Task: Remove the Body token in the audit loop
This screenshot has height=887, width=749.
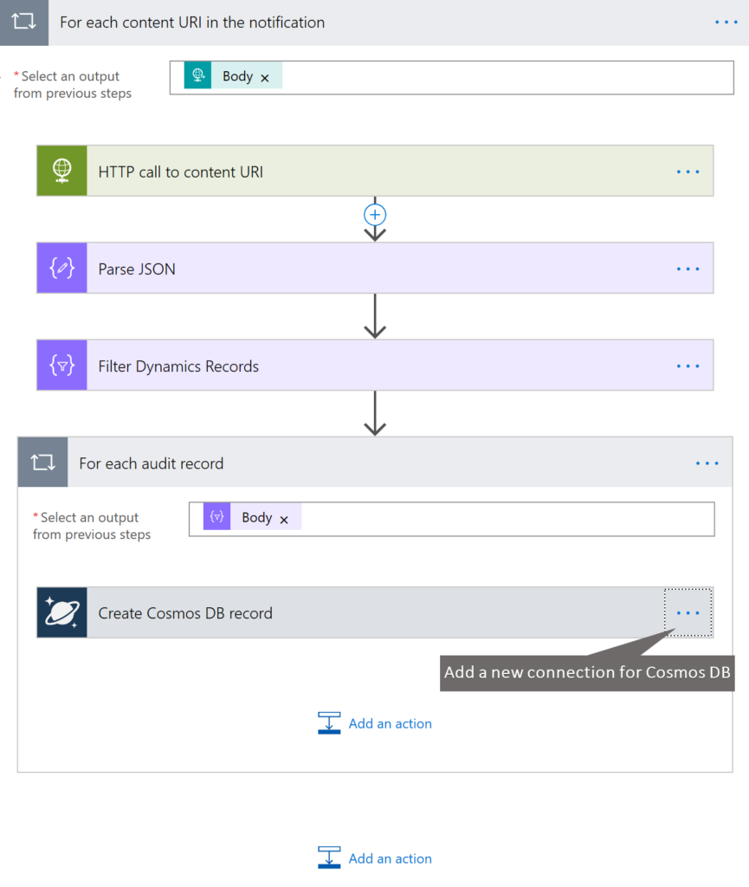Action: tap(286, 518)
